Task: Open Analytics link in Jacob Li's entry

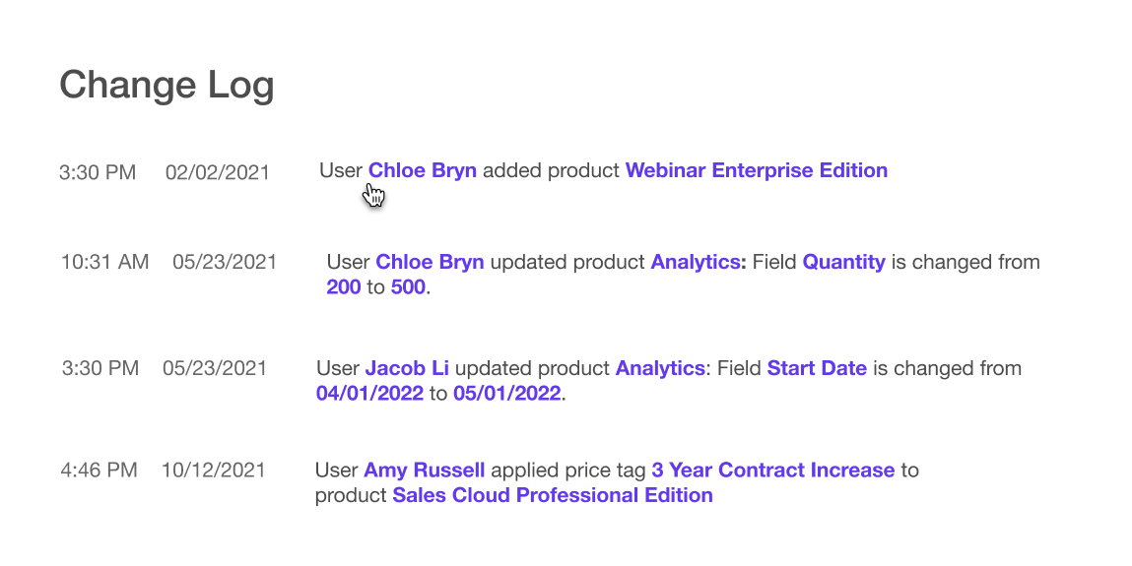Action: pyautogui.click(x=660, y=368)
